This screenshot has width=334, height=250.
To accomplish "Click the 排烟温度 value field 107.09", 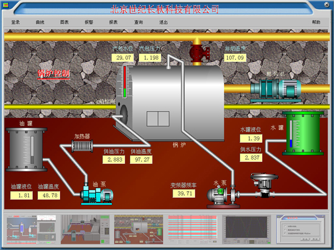I will [x=234, y=57].
